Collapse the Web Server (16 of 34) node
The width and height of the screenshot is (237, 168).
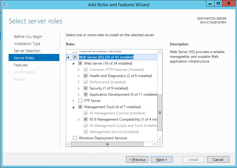point(74,63)
